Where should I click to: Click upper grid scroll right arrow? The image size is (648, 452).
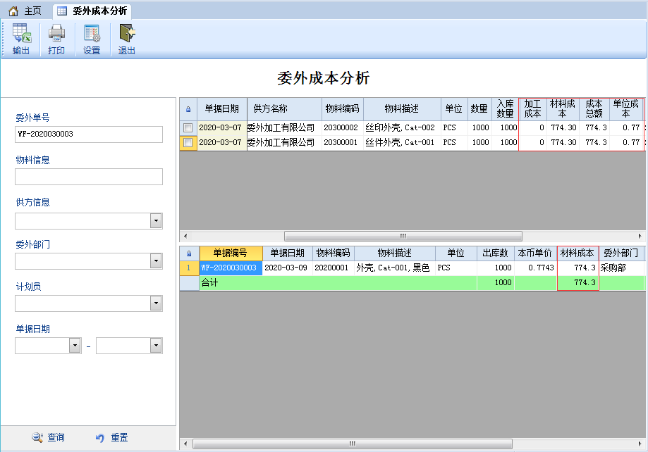[640, 236]
